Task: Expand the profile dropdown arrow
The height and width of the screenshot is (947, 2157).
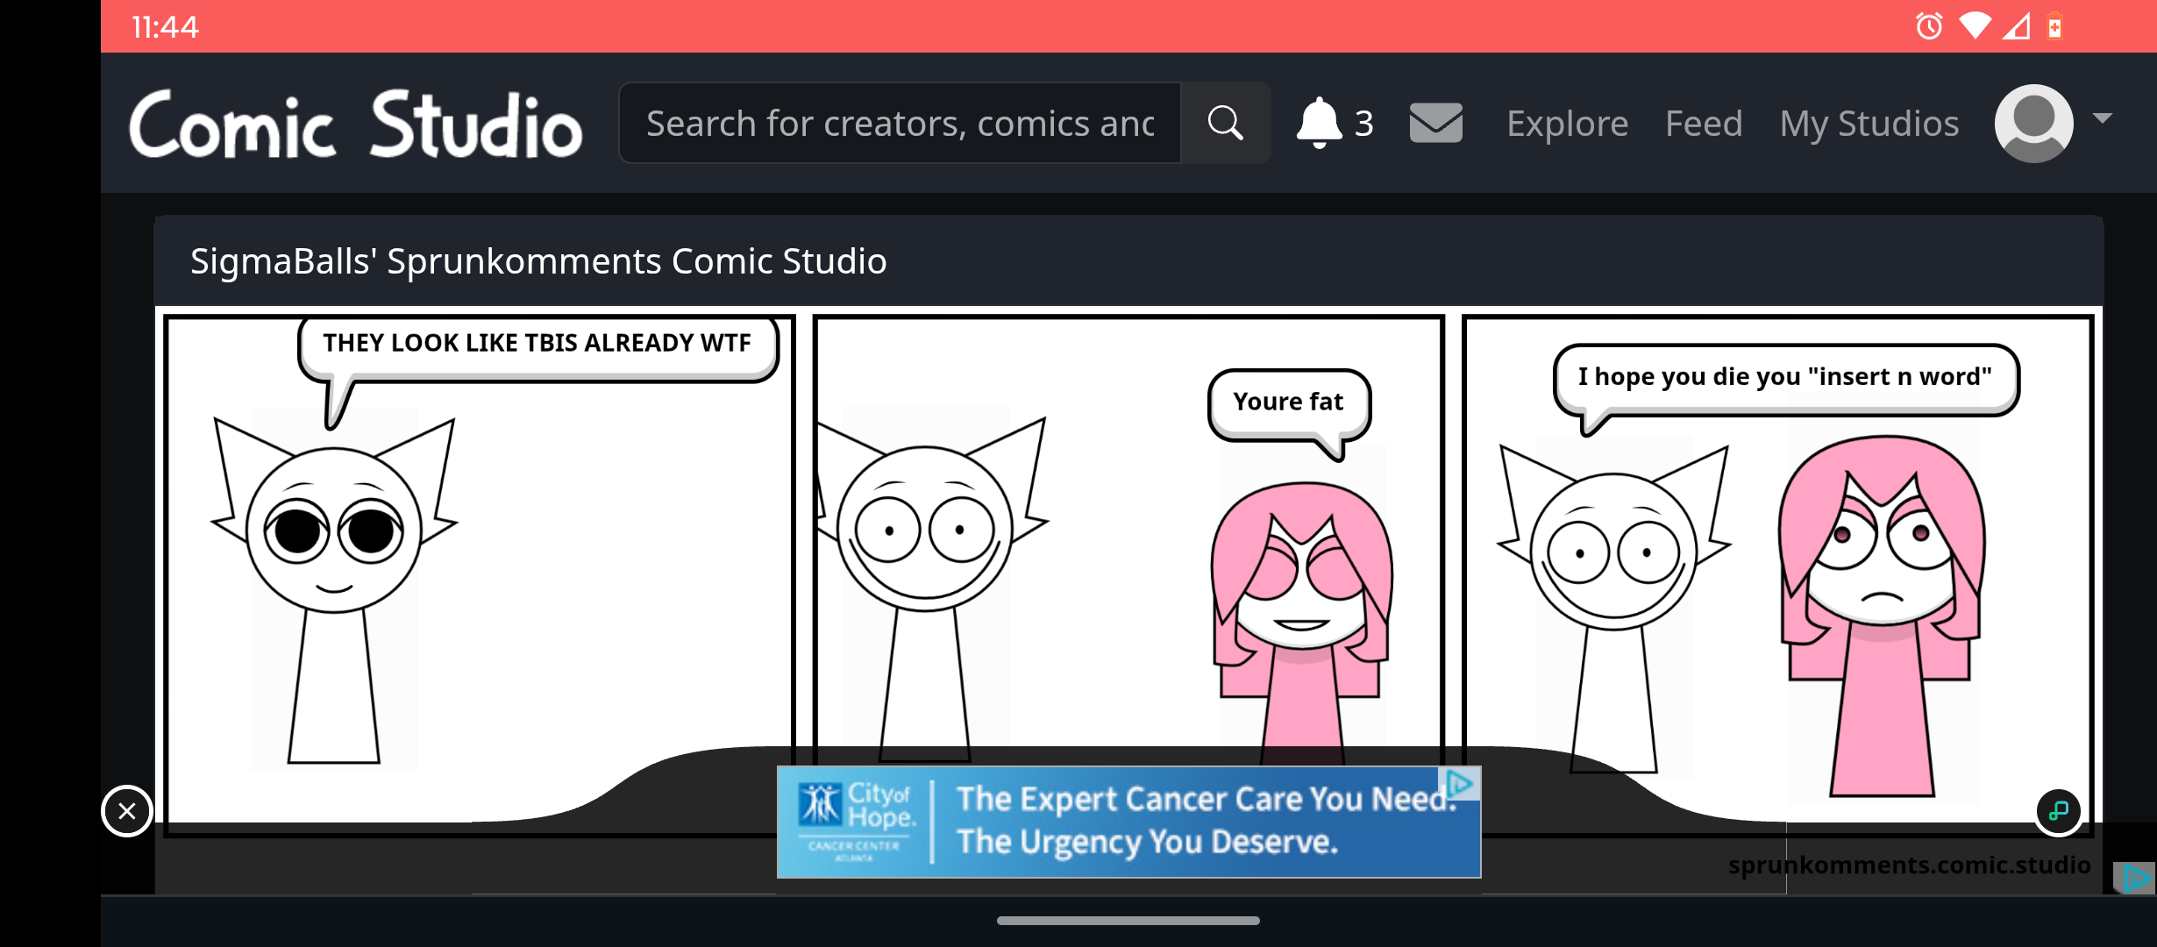Action: 2102,118
